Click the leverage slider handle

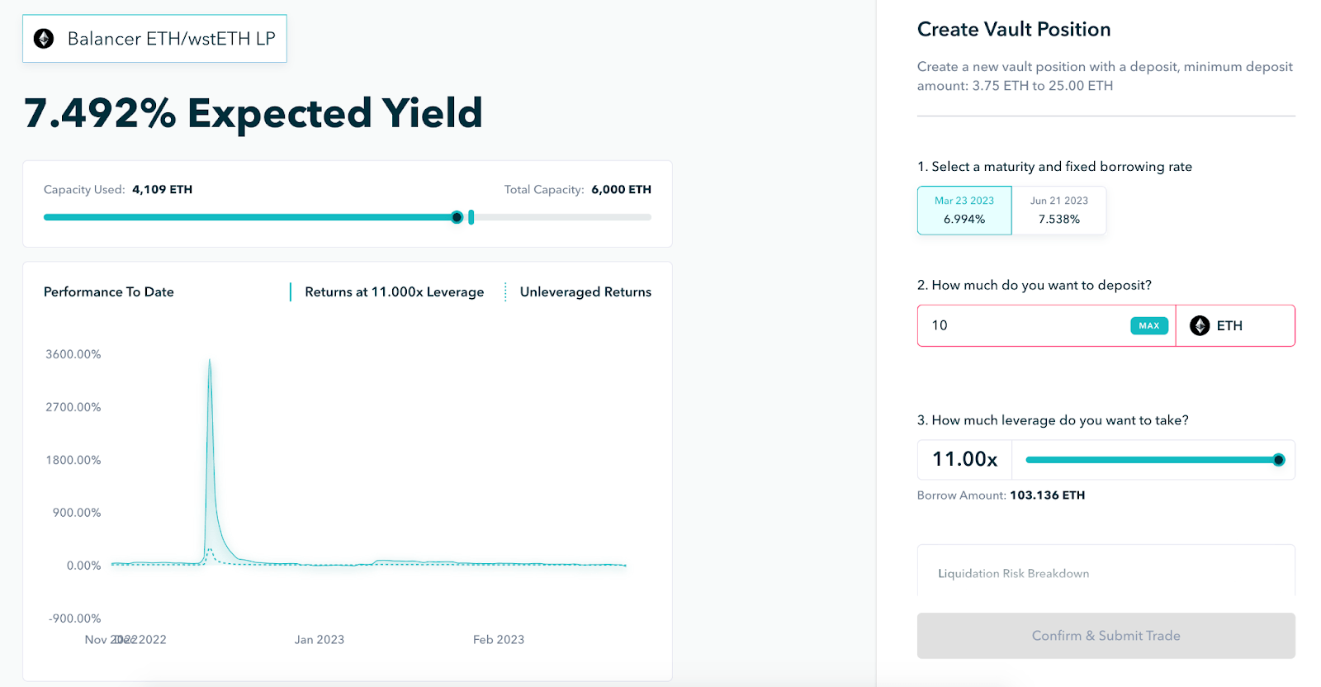click(x=1279, y=460)
